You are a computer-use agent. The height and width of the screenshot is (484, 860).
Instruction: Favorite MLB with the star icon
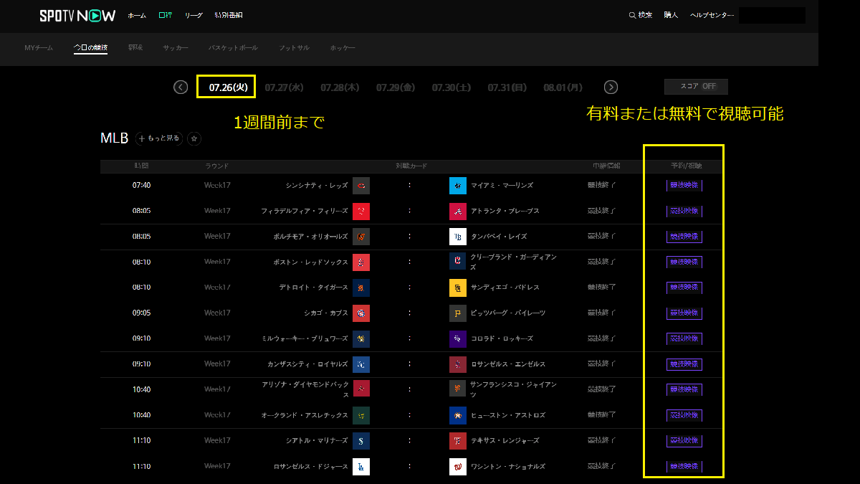[x=194, y=138]
